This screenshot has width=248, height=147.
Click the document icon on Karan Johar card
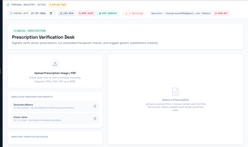click(x=95, y=118)
